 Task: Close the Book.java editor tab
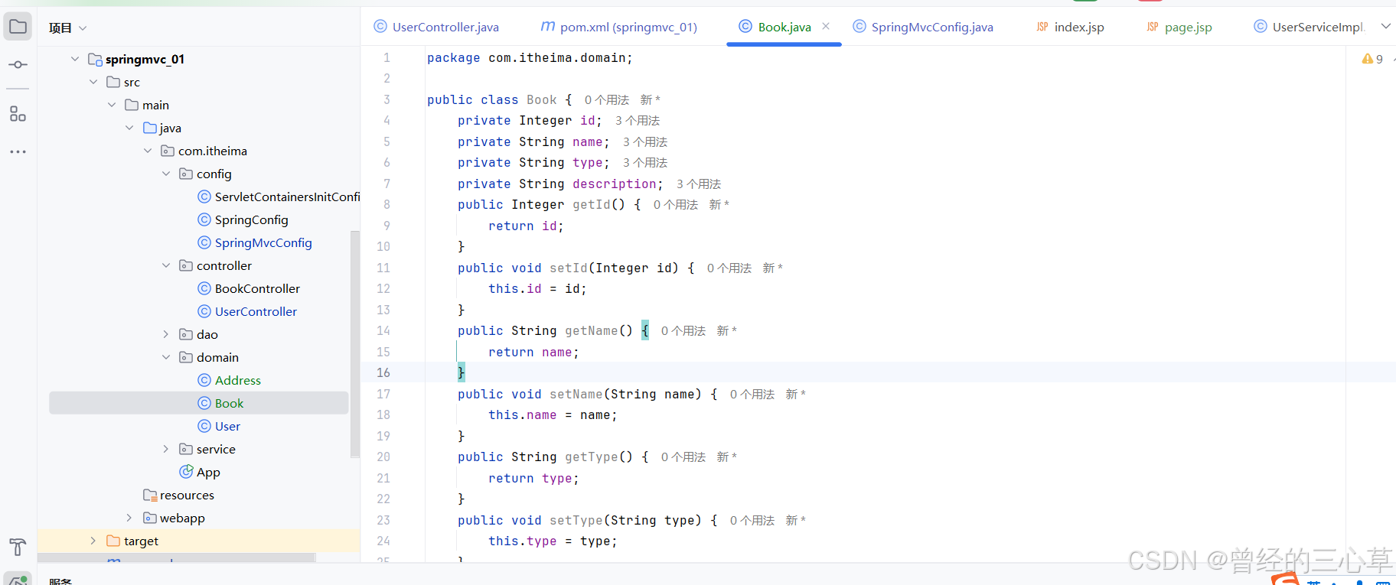(826, 26)
